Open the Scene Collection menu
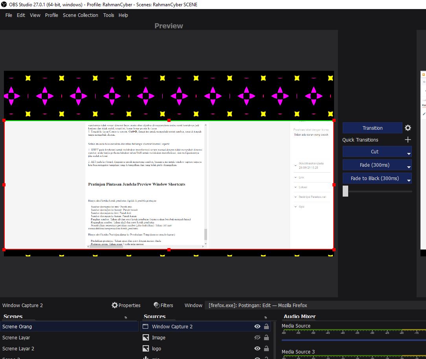This screenshot has height=359, width=426. point(81,15)
